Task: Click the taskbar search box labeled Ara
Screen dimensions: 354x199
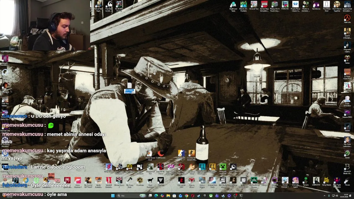Action: [x=131, y=196]
